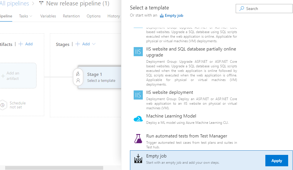Open the Variables tab
The width and height of the screenshot is (293, 170).
(48, 16)
